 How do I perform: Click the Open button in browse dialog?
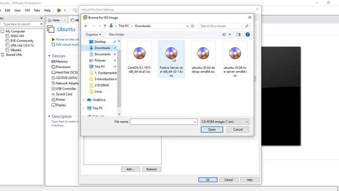click(x=212, y=129)
